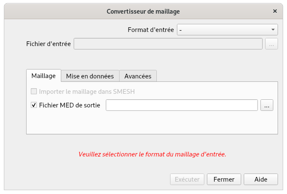Select the Maillage tab
The height and width of the screenshot is (194, 287).
43,76
